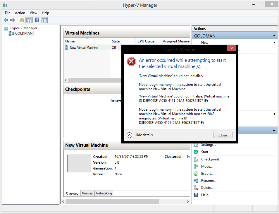Click Move... action
Screen dimensions: 279x214
pos(207,166)
